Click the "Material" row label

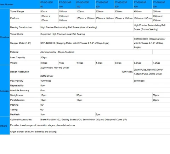(x=14, y=52)
